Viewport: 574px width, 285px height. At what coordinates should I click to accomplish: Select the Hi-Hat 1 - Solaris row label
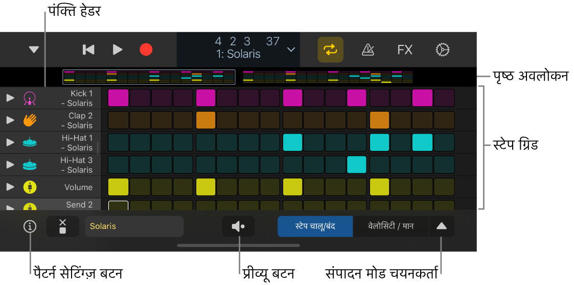point(77,143)
